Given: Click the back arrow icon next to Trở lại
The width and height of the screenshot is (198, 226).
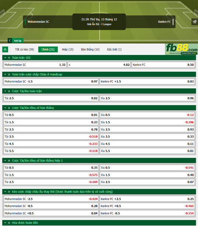Looking at the screenshot, I should [10, 41].
